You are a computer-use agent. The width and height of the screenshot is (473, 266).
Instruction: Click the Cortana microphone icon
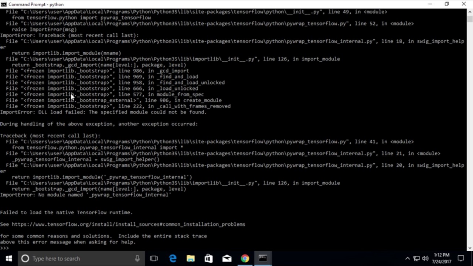coord(137,258)
